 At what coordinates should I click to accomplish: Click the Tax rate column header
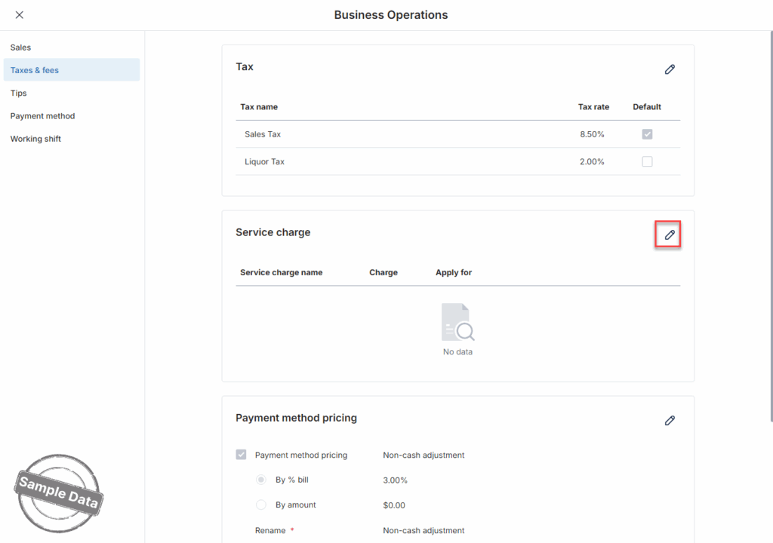pos(593,107)
